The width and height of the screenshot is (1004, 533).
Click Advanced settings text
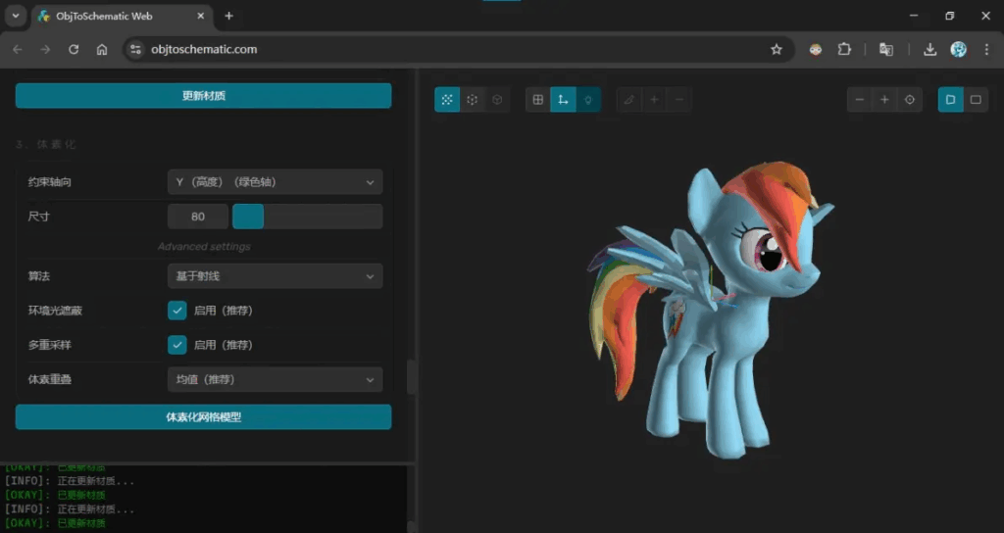204,246
